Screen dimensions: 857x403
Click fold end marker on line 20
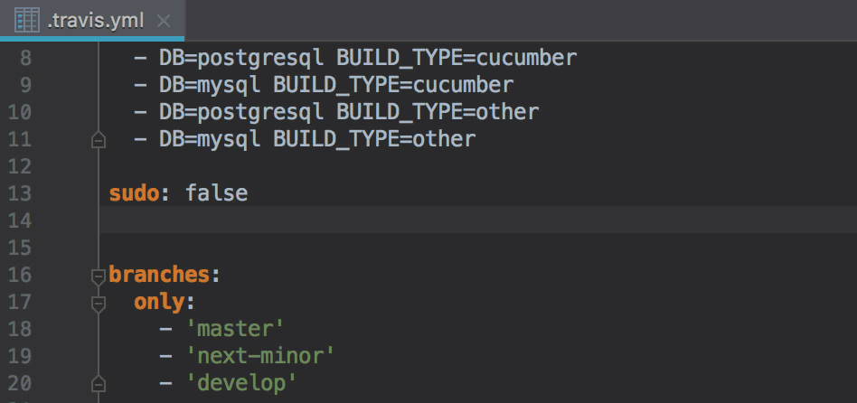point(99,384)
